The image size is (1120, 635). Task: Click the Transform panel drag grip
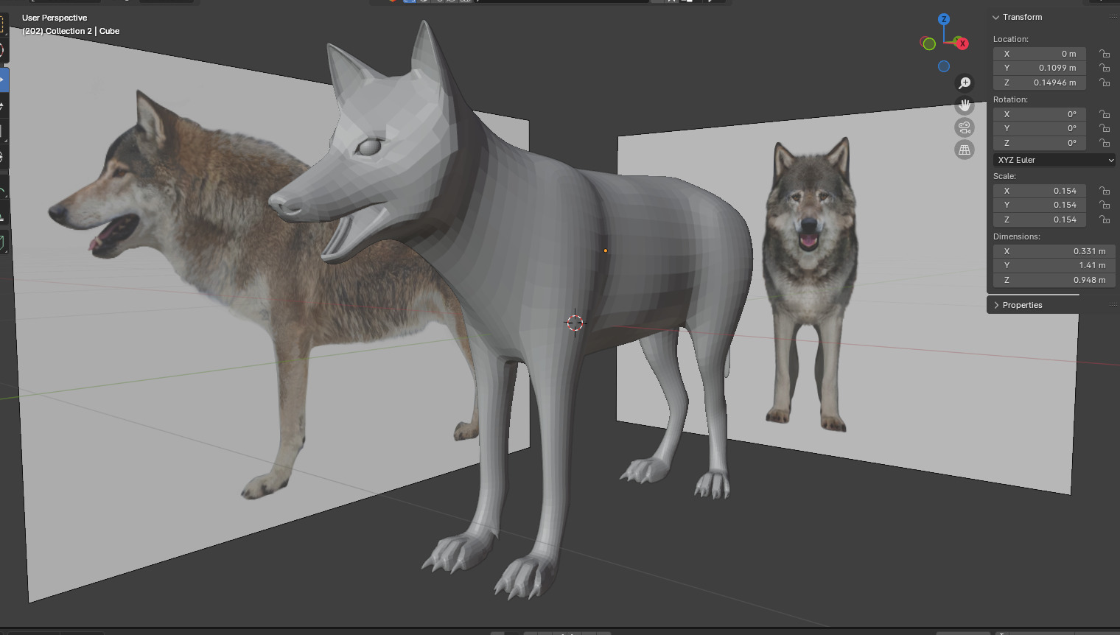point(1113,17)
